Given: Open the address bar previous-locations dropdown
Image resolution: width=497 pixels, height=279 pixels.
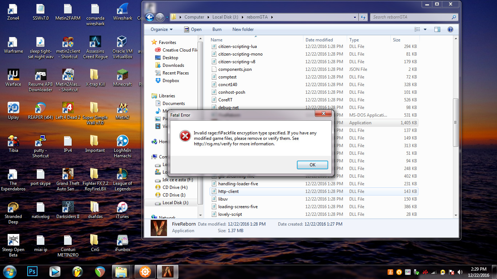Looking at the screenshot, I should tap(355, 17).
